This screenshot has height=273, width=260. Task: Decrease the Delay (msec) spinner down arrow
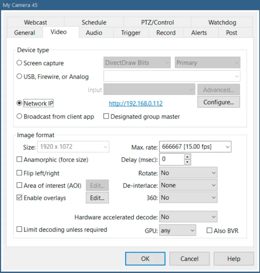[x=187, y=162]
